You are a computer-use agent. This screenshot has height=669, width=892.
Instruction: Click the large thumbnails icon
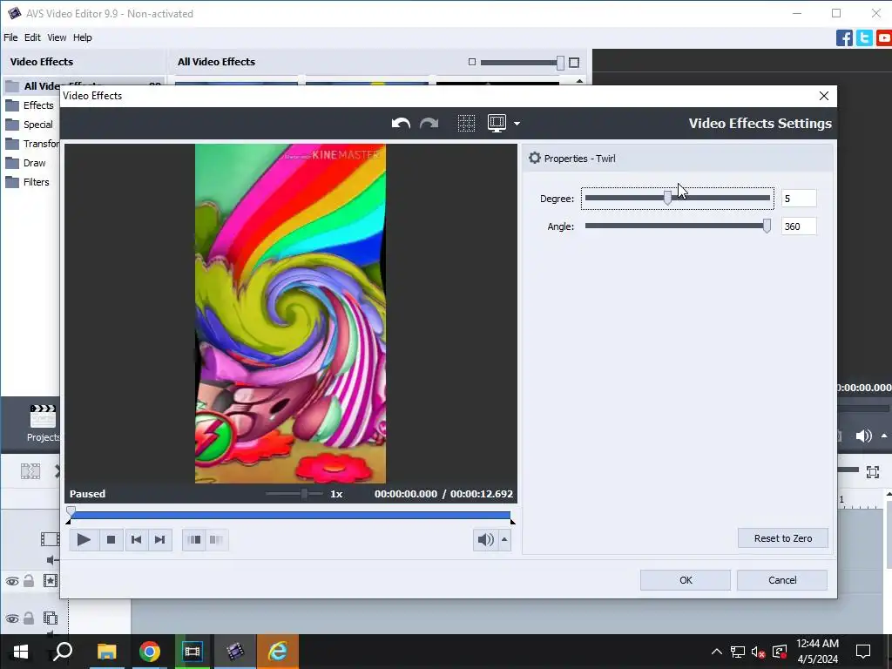pyautogui.click(x=574, y=62)
